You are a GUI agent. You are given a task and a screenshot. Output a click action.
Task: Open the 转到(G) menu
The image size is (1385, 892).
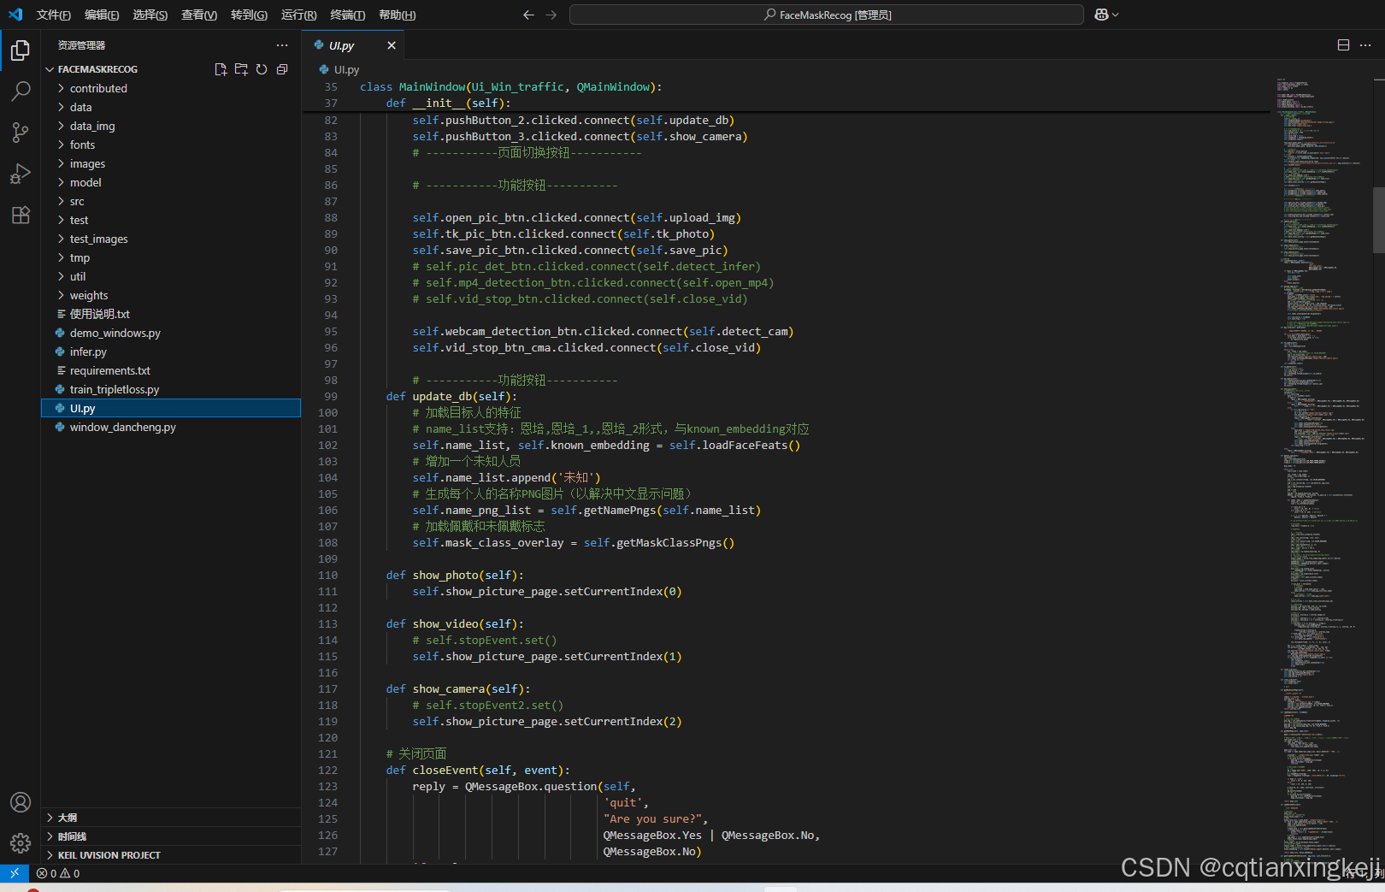pos(249,15)
